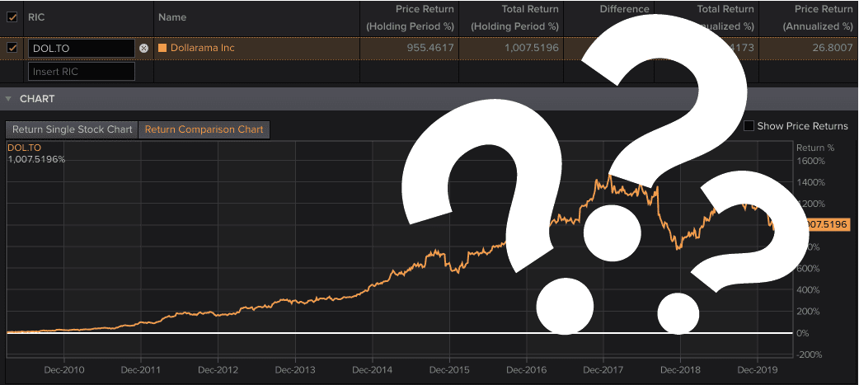Sort by Price Return (Holding Period %) header
This screenshot has height=385, width=859.
pos(410,17)
